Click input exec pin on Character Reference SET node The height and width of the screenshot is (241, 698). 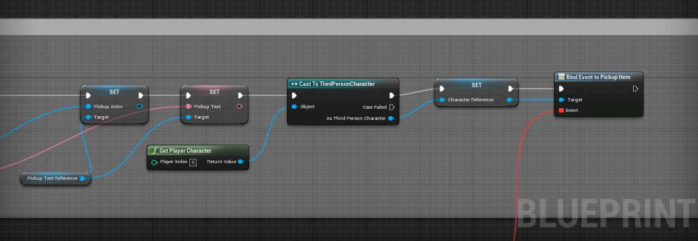pos(442,89)
